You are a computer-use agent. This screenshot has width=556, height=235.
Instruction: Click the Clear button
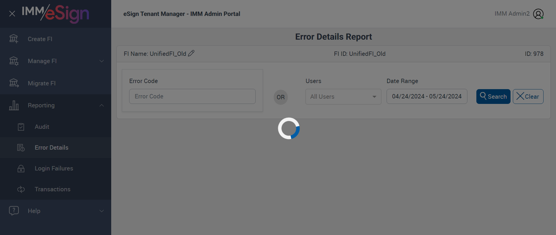(528, 96)
